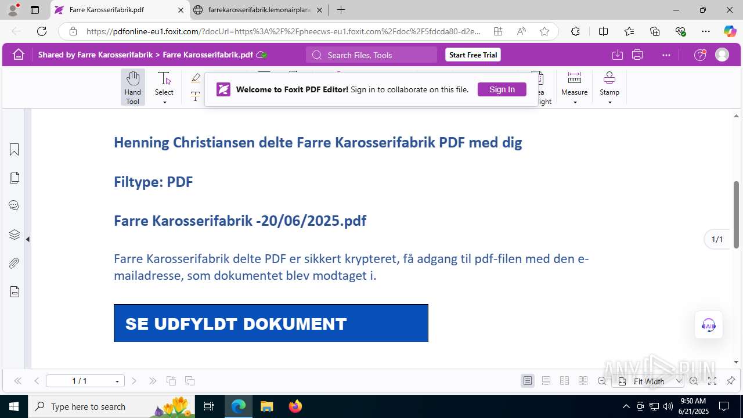Switch to full screen view
The width and height of the screenshot is (743, 418).
point(712,381)
